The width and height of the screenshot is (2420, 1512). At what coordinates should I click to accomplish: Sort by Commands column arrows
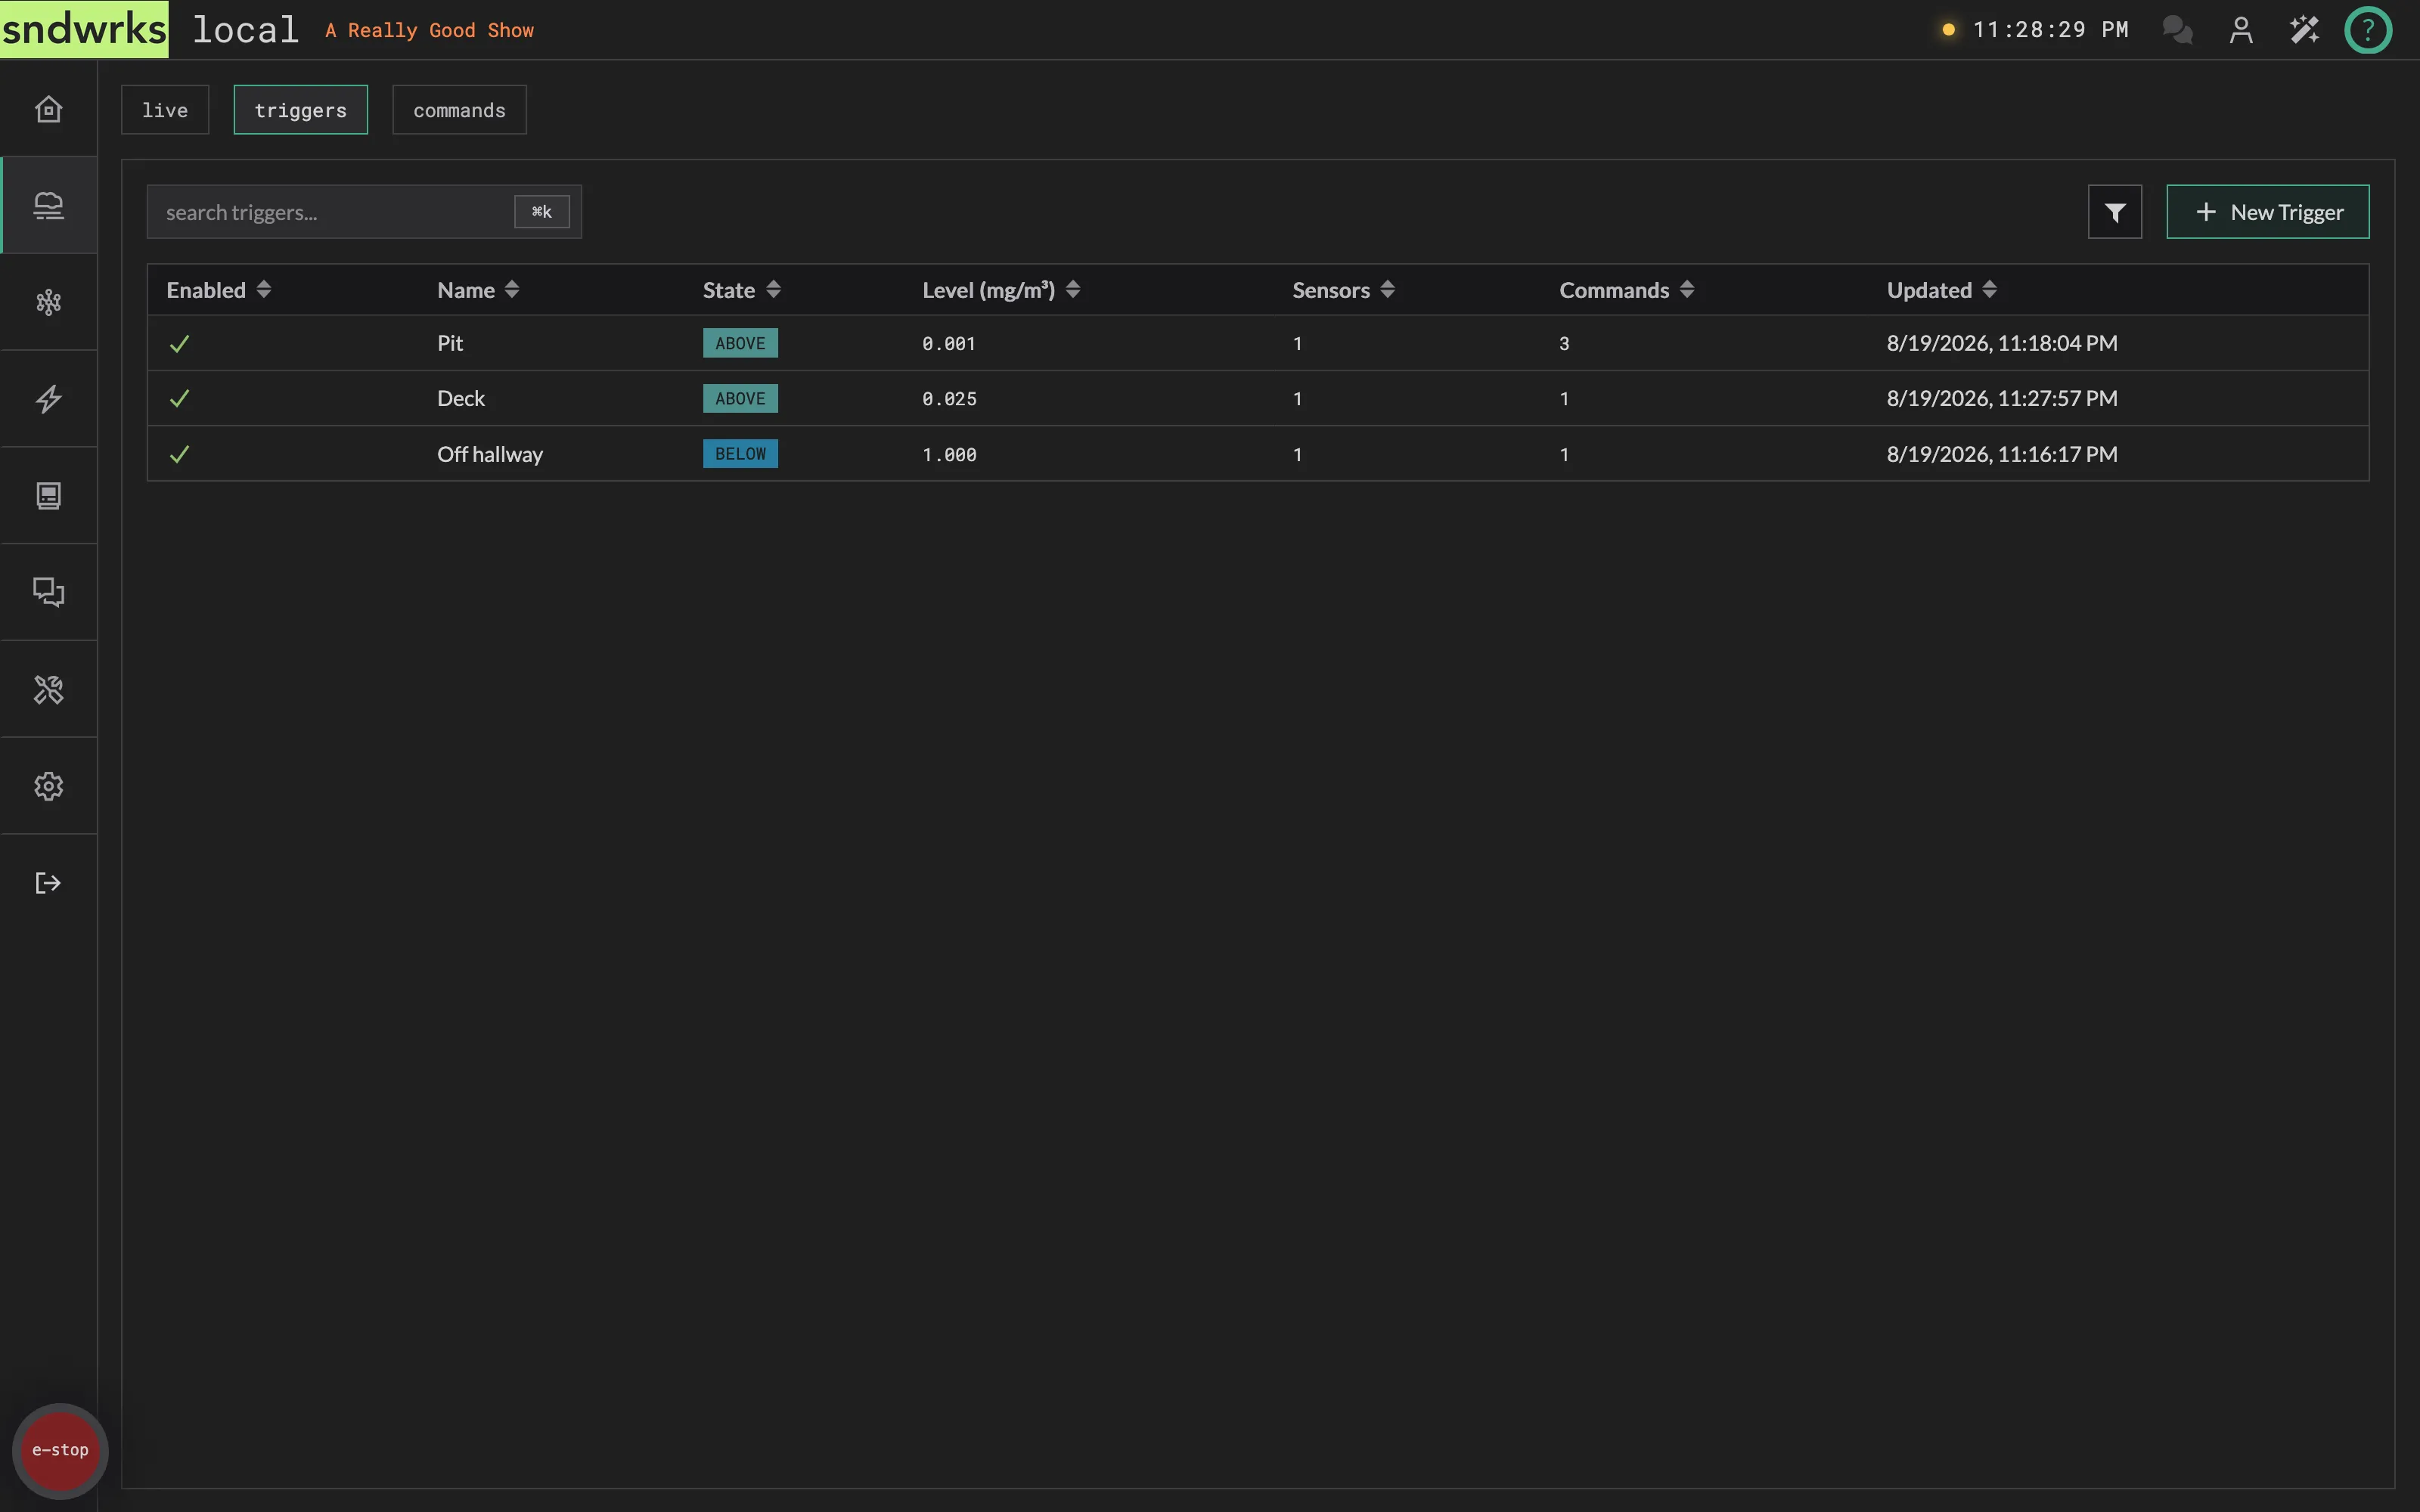pos(1687,290)
